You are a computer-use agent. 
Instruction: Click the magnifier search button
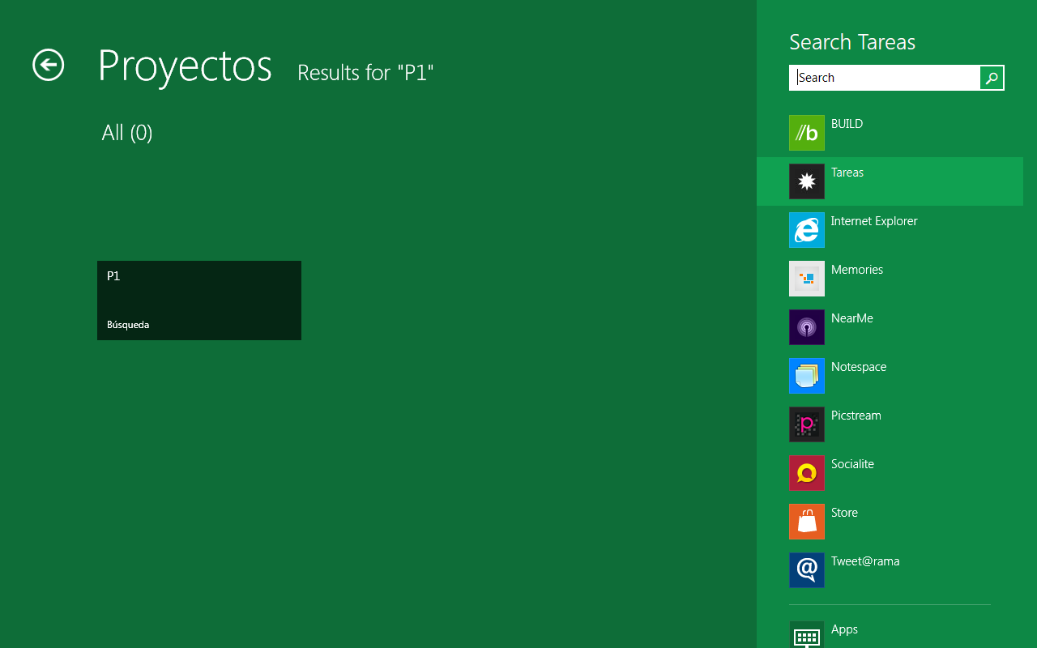coord(992,78)
